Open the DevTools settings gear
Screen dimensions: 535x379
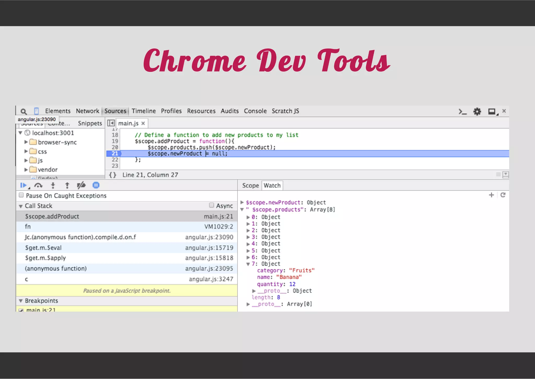coord(477,112)
